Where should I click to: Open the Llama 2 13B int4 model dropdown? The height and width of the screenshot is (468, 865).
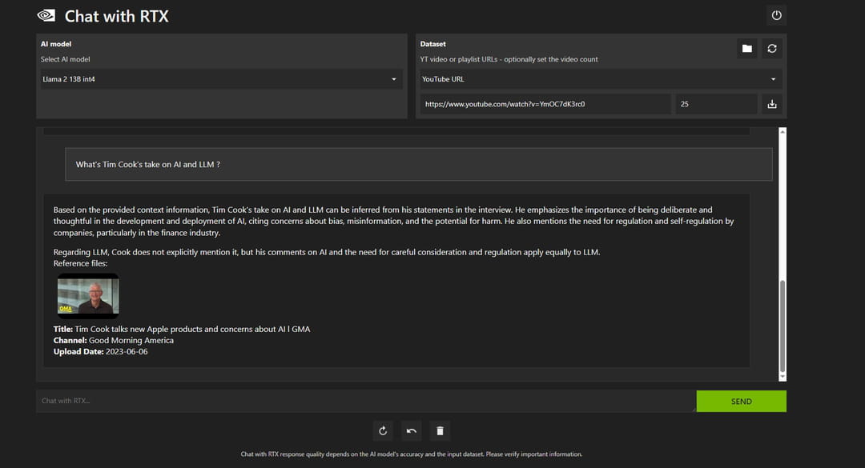click(221, 79)
